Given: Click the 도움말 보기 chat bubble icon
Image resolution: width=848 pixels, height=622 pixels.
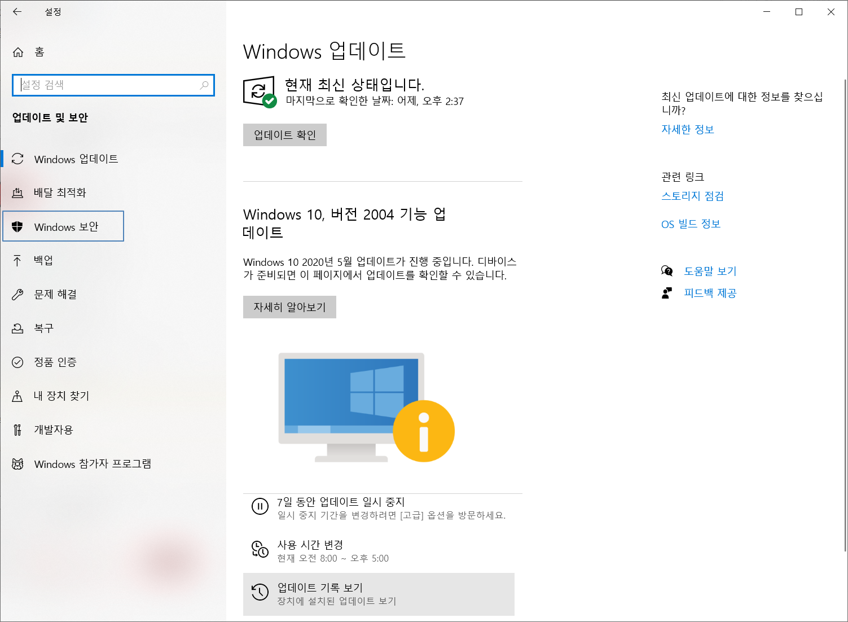Looking at the screenshot, I should point(667,271).
